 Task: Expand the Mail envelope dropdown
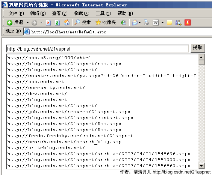[x=139, y=22]
